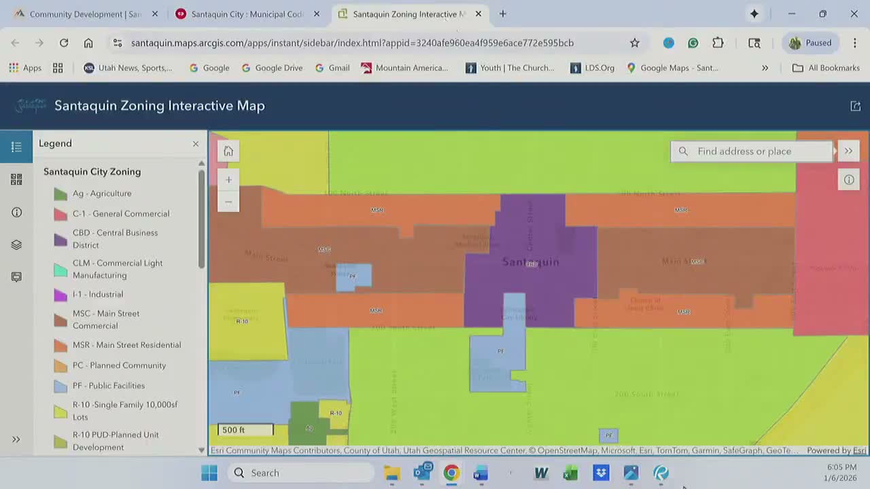Close the Legend panel
The image size is (870, 489).
[196, 144]
